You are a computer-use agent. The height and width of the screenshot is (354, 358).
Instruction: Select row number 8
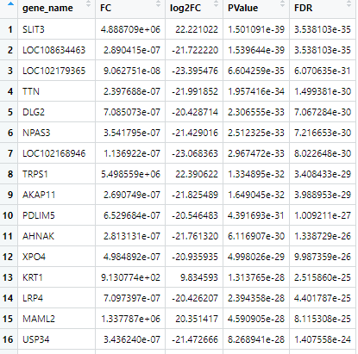pyautogui.click(x=9, y=174)
